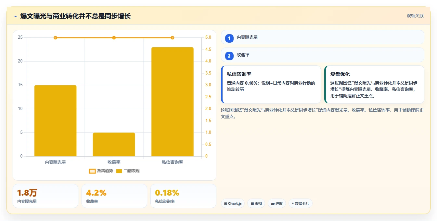Open the 私信咨询率 info card

point(271,85)
